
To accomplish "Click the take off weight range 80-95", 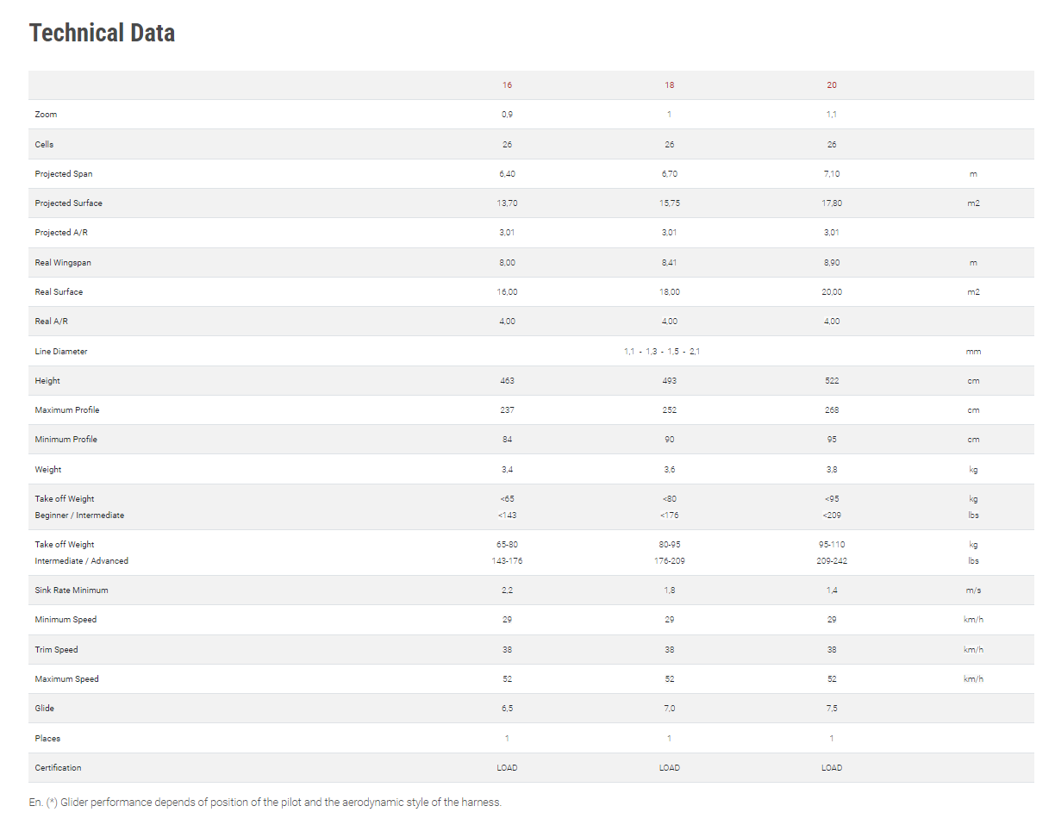I will pos(669,545).
